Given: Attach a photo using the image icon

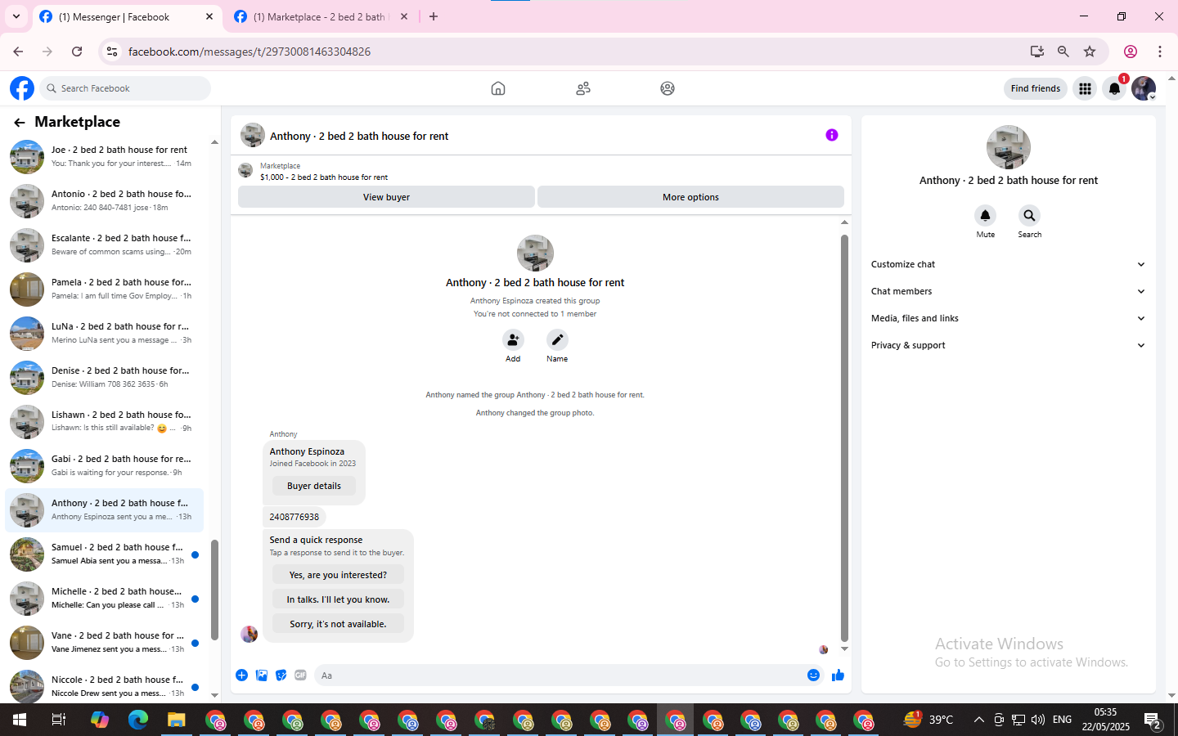Looking at the screenshot, I should coord(262,675).
